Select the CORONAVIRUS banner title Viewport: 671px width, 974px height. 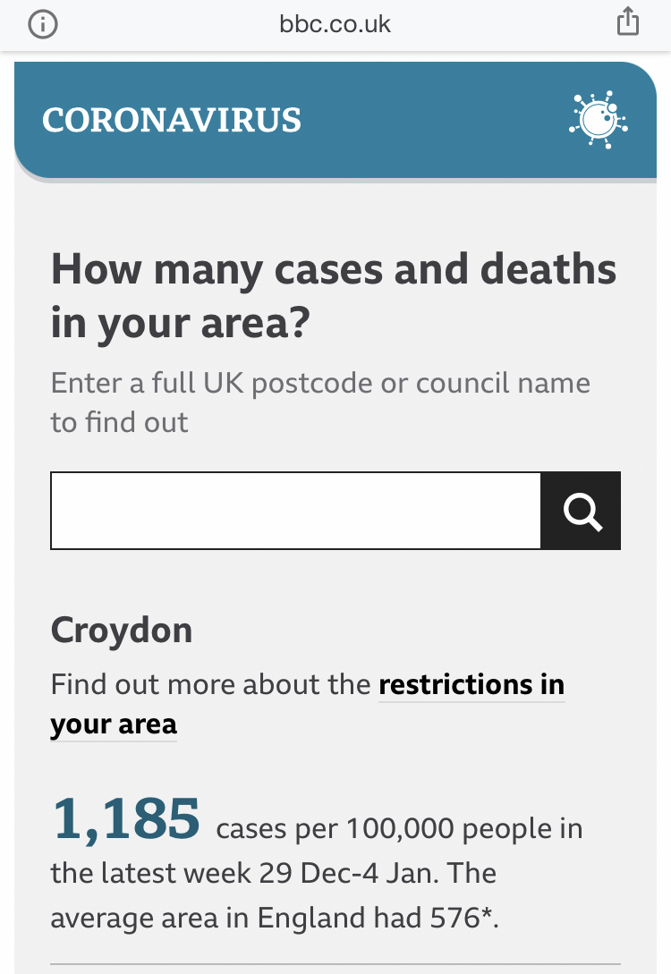tap(172, 121)
